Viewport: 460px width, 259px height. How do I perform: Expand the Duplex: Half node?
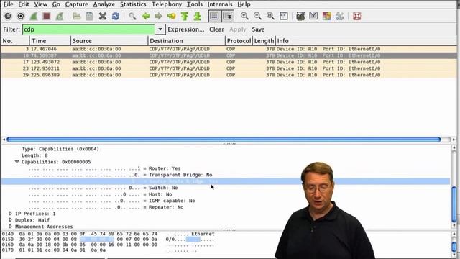pyautogui.click(x=11, y=220)
